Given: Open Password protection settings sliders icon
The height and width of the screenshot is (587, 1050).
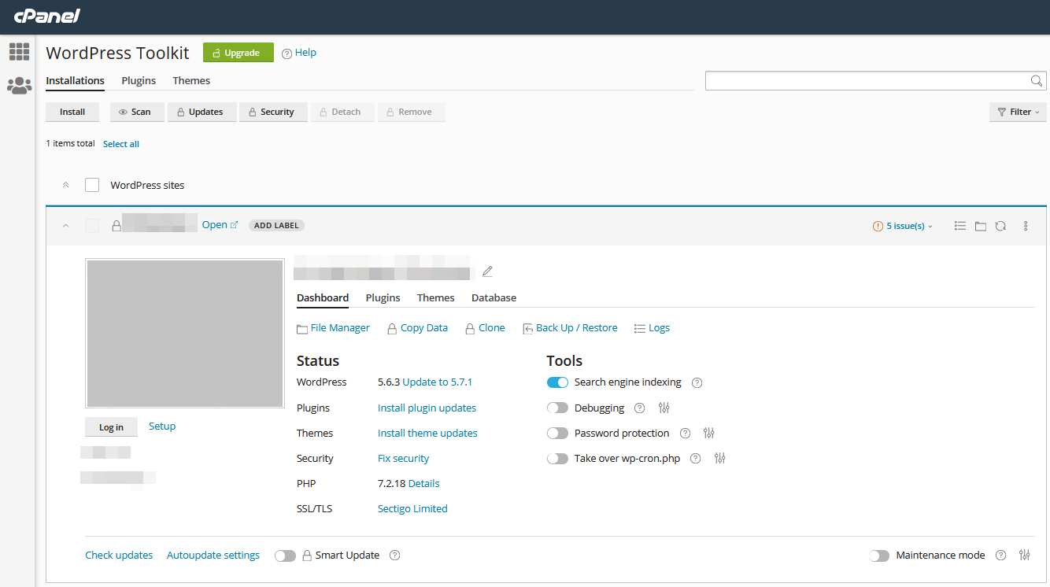Looking at the screenshot, I should 709,434.
